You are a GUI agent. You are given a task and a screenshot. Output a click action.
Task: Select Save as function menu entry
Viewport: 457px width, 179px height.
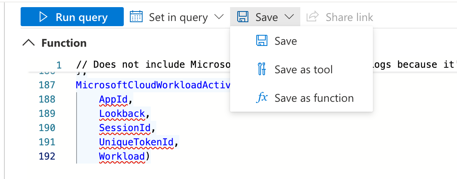pyautogui.click(x=314, y=98)
